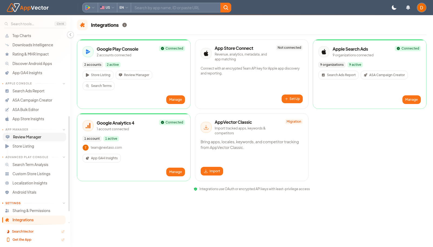Click the '2 accounts' badge
Screen dimensions: 433x247
tap(93, 65)
